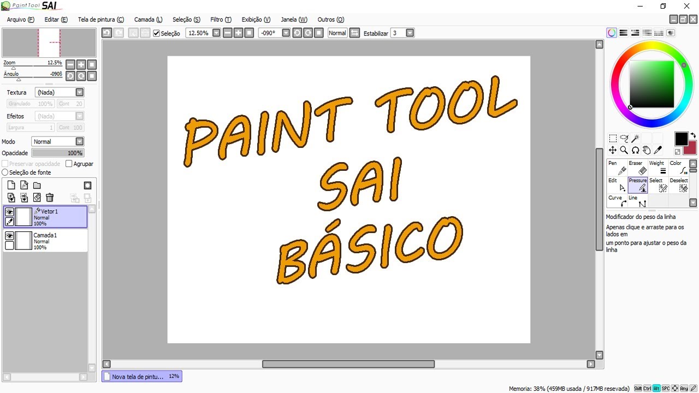
Task: Open the Arquivo menu
Action: click(21, 20)
